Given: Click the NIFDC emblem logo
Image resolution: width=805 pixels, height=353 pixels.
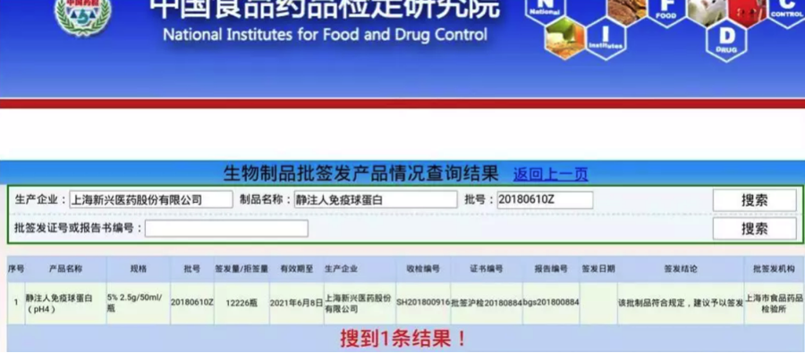Looking at the screenshot, I should coord(82,17).
